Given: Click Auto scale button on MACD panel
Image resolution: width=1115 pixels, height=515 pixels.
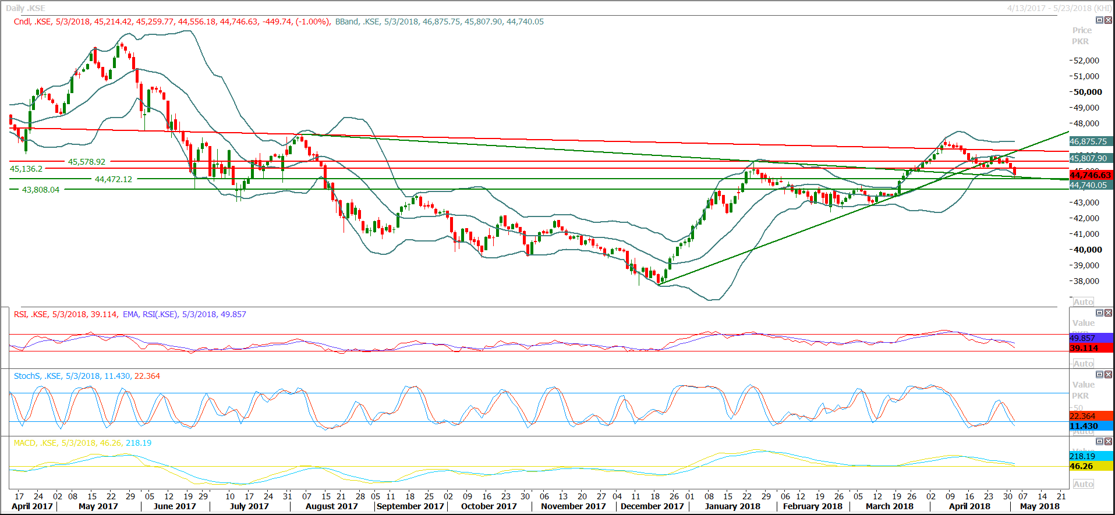Looking at the screenshot, I should pos(1084,484).
